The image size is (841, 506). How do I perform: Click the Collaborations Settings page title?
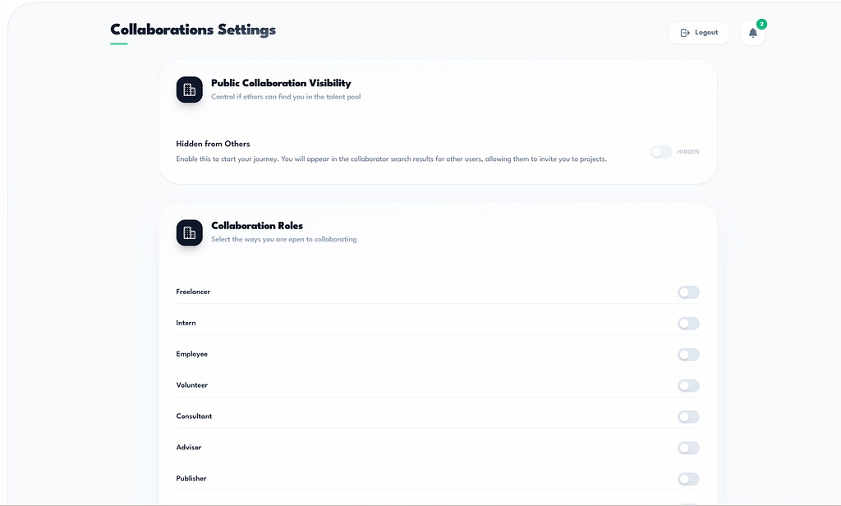coord(193,30)
